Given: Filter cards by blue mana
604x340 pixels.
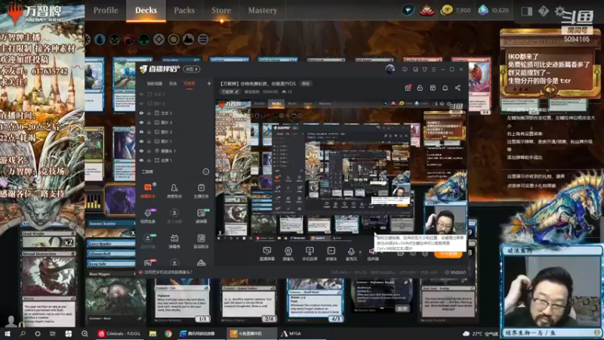Looking at the screenshot, I should click(x=100, y=39).
